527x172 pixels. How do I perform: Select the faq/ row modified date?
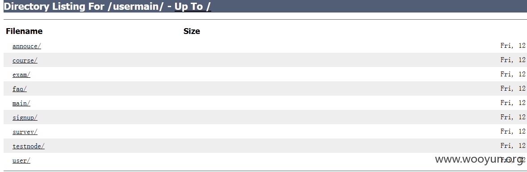pyautogui.click(x=513, y=88)
